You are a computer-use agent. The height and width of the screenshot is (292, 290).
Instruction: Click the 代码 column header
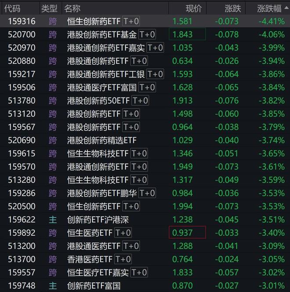pos(12,8)
